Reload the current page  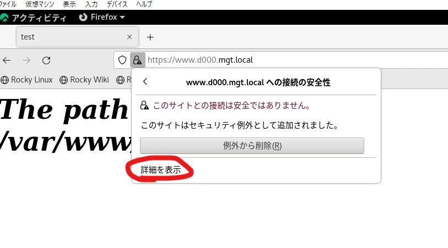(x=46, y=60)
